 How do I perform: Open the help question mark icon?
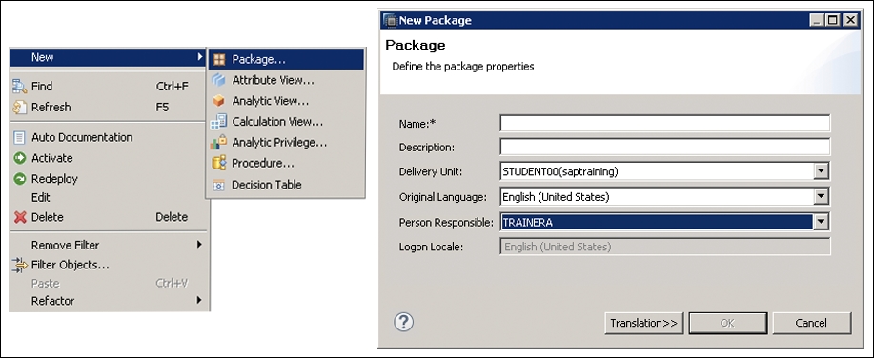(x=404, y=322)
